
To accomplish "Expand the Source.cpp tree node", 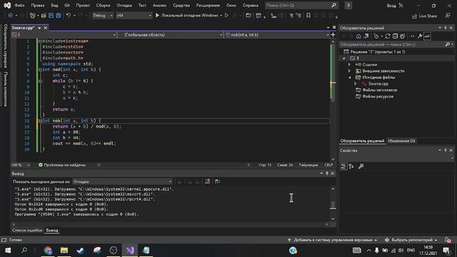I will (356, 84).
